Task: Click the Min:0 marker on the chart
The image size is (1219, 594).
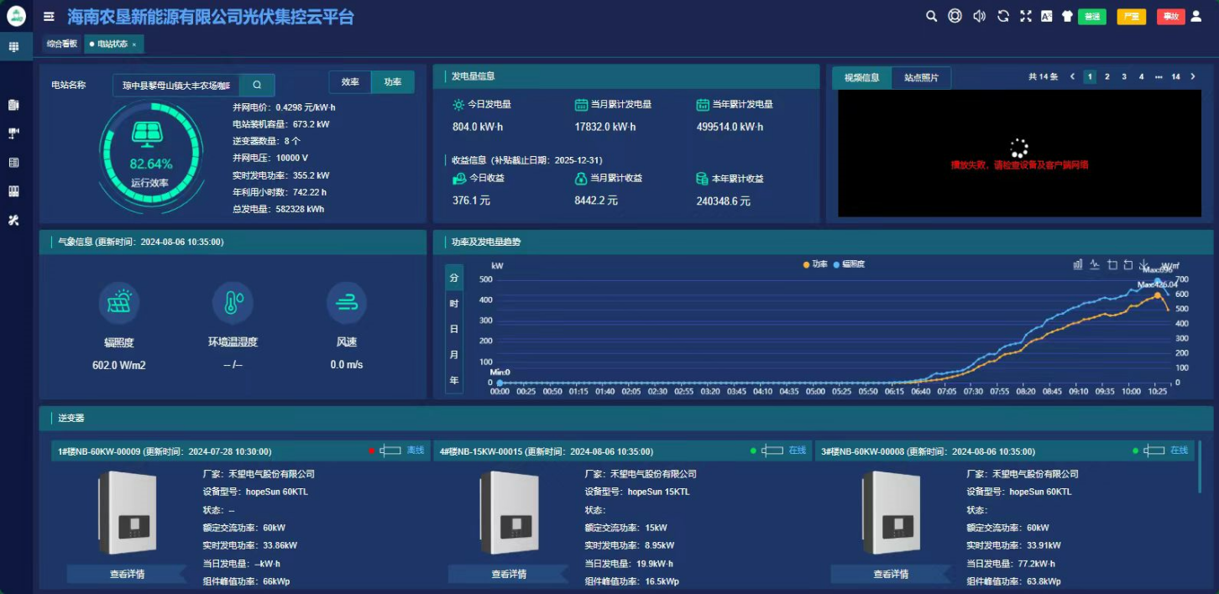Action: (500, 383)
